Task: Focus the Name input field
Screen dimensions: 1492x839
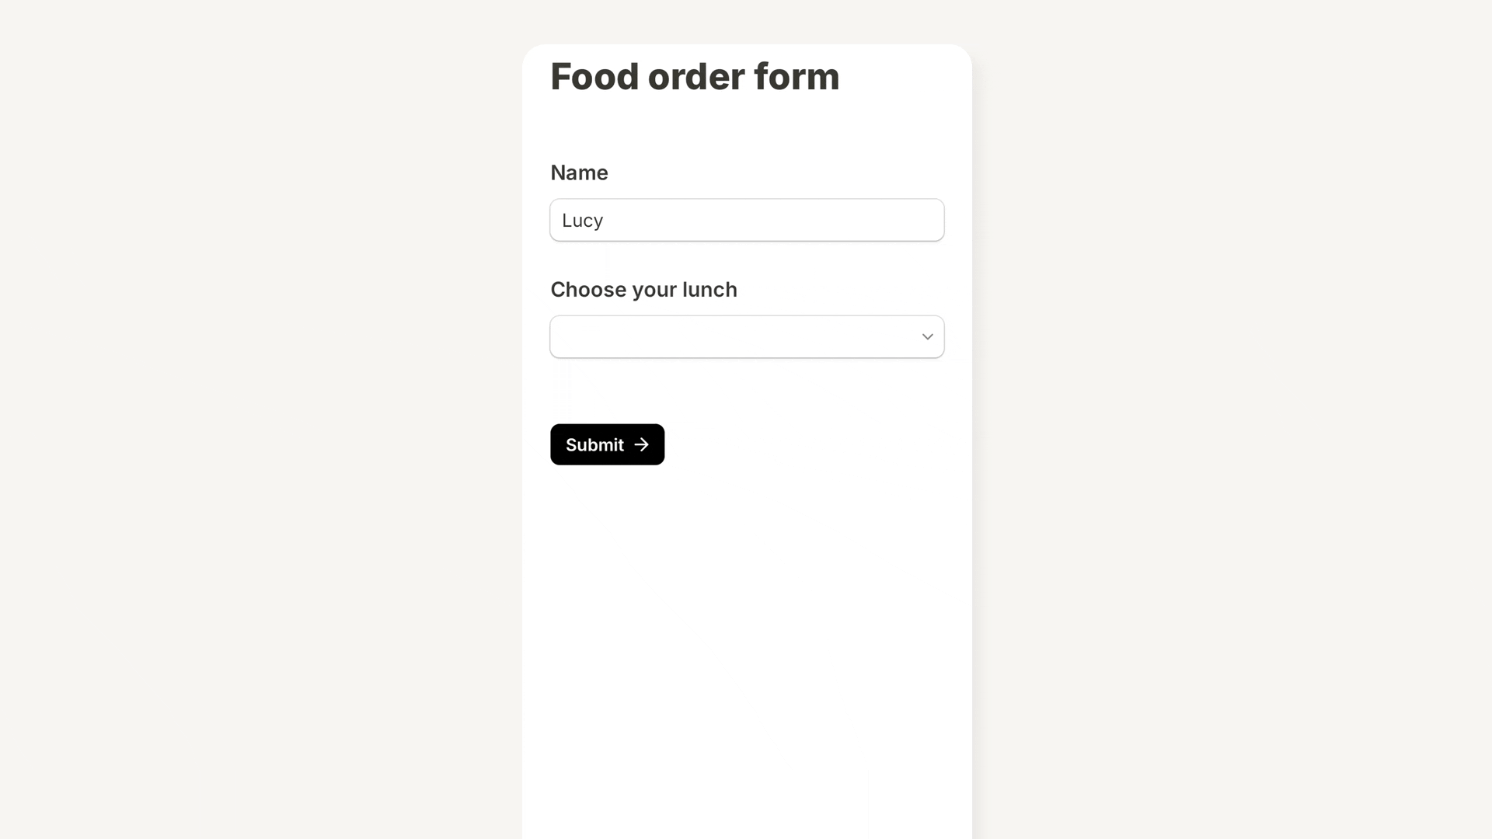Action: coord(746,220)
